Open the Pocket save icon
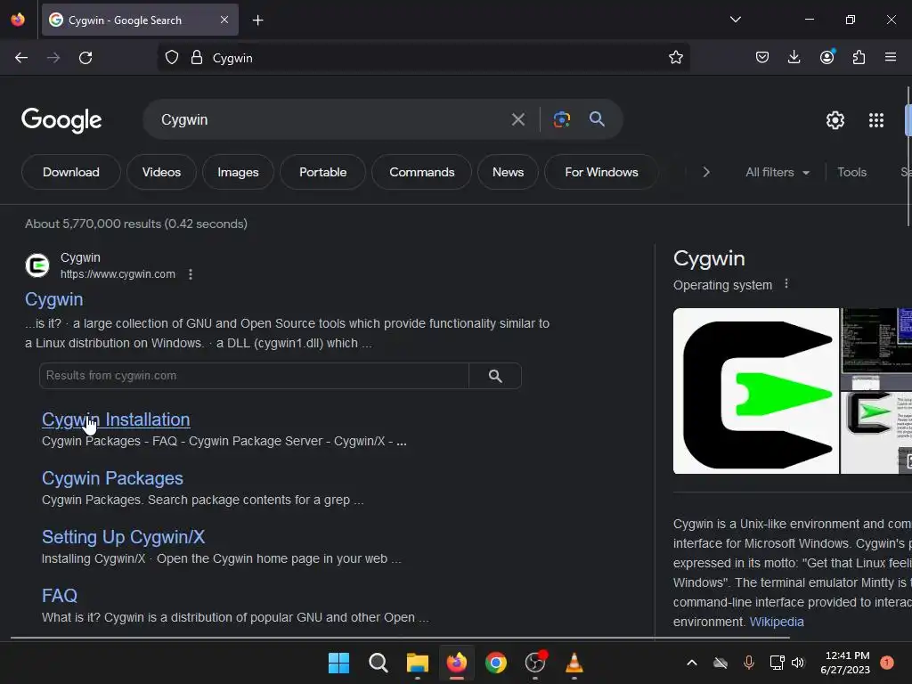912x684 pixels. click(x=762, y=57)
